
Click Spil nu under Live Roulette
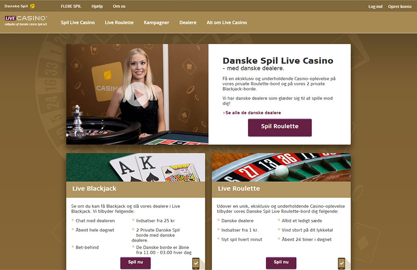point(281,263)
